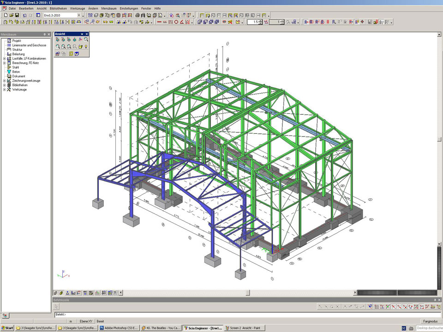Click the first zoom magnifier in Ansicht panel

point(57,47)
